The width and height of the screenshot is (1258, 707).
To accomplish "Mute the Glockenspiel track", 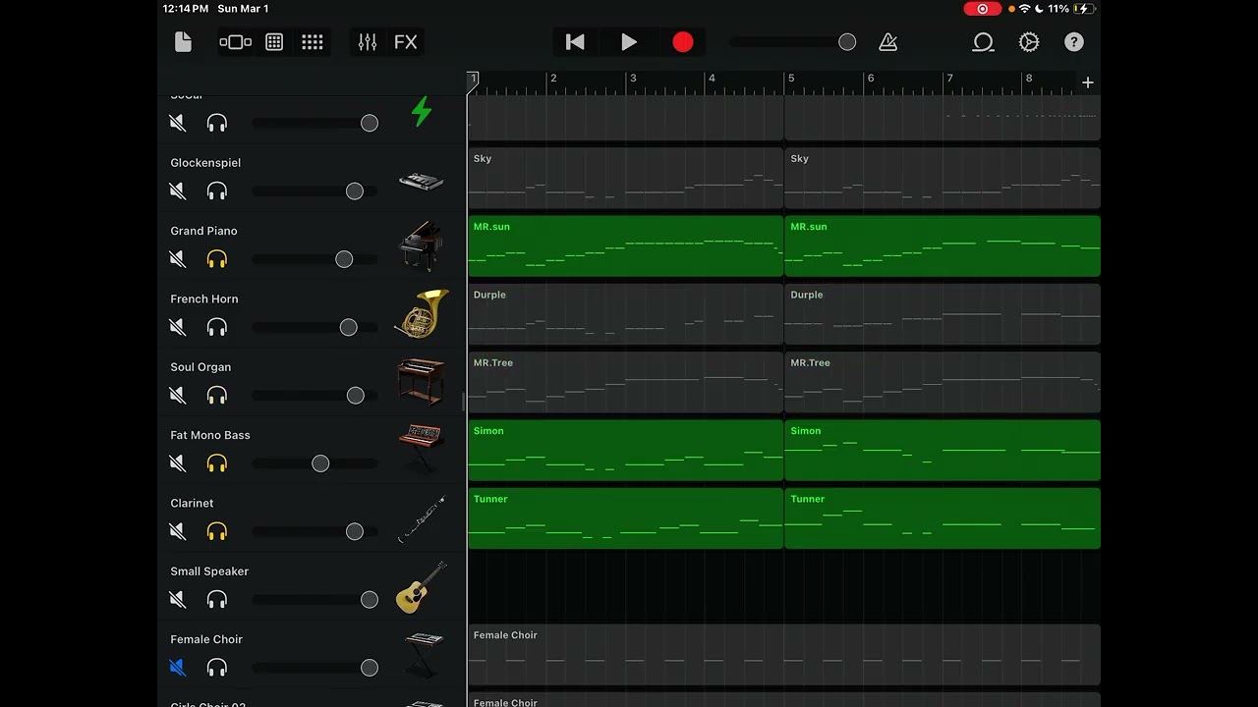I will (178, 191).
